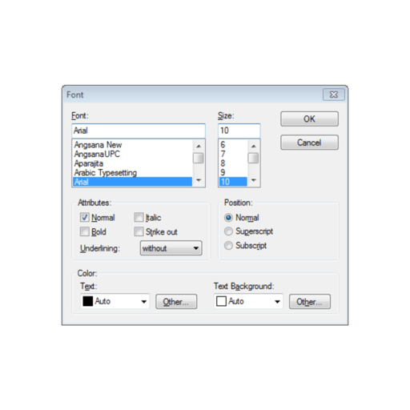The image size is (410, 410).
Task: Expand the Text color Auto dropdown
Action: click(x=115, y=301)
